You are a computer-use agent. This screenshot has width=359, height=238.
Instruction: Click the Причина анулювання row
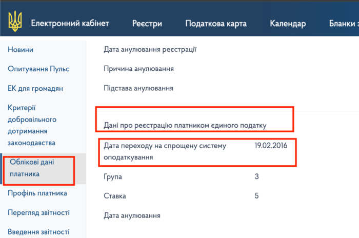coord(138,69)
